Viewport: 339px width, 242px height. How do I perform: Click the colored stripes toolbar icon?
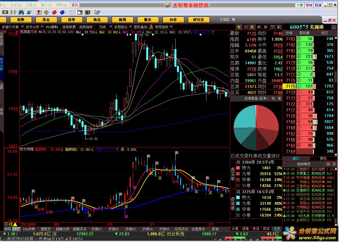pyautogui.click(x=13, y=12)
